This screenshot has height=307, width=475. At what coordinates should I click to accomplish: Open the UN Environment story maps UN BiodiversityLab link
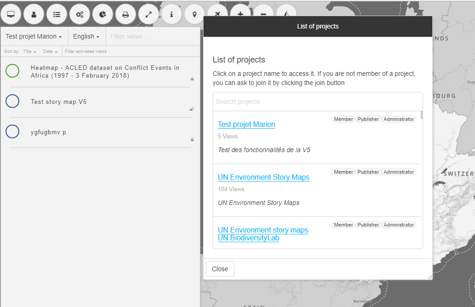point(263,234)
